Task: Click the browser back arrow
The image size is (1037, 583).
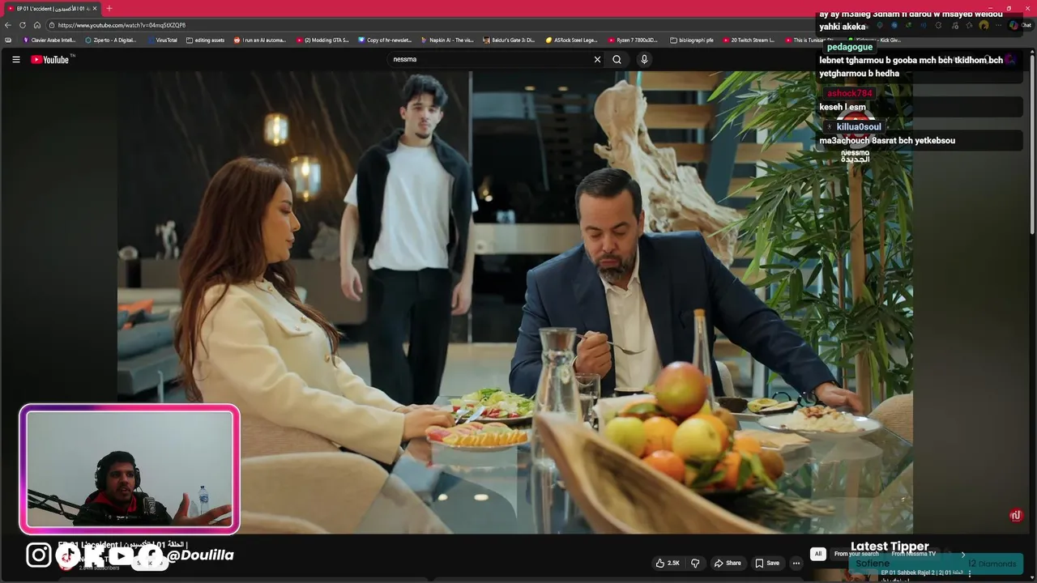Action: click(x=8, y=25)
